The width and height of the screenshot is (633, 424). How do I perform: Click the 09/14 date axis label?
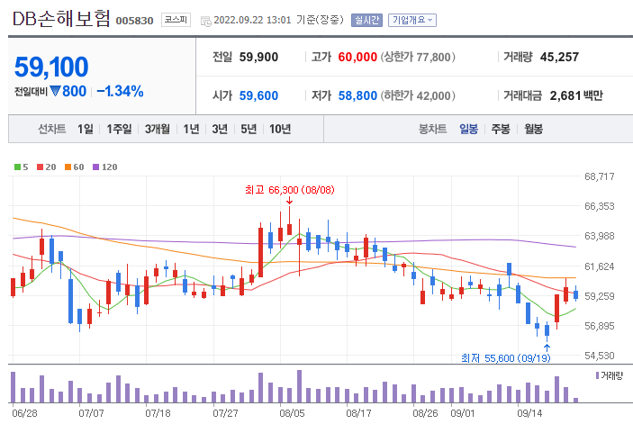529,413
